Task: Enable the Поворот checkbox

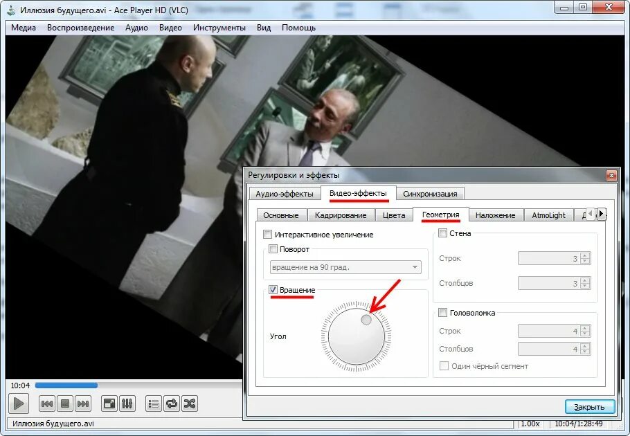Action: tap(273, 249)
